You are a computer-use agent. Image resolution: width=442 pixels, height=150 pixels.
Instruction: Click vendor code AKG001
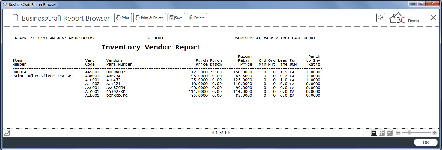(92, 88)
